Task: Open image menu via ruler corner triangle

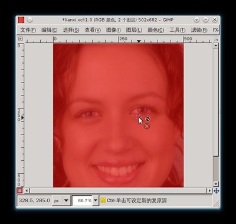Action: (21, 39)
